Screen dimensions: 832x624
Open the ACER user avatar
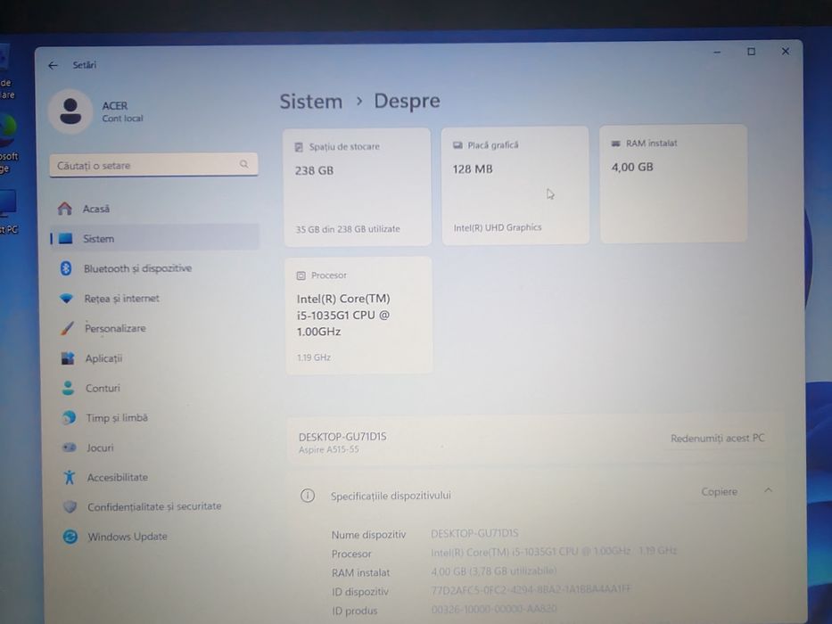[x=70, y=111]
